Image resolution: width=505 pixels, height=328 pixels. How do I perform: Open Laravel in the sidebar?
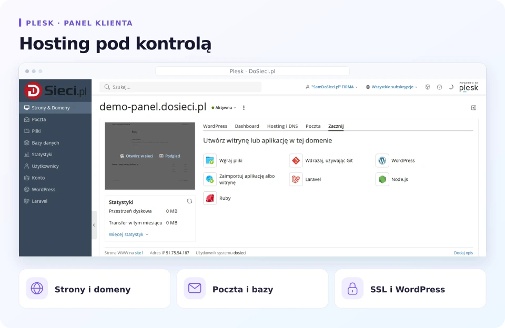pos(55,201)
